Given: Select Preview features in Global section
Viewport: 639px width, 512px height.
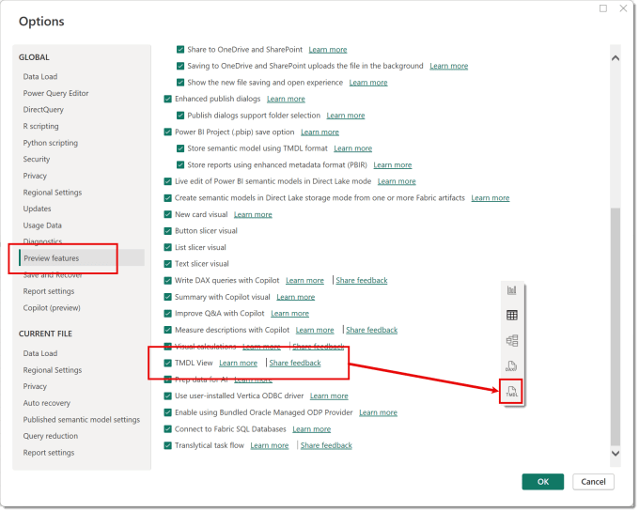Looking at the screenshot, I should 82,259.
